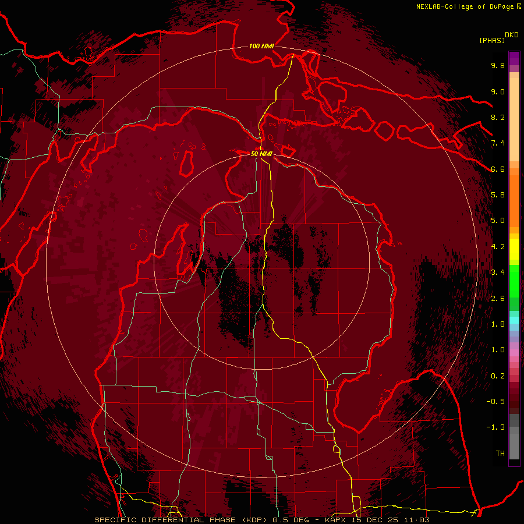Viewport: 524px width, 524px height.
Task: Click the 4.2 legend value
Action: [x=498, y=247]
